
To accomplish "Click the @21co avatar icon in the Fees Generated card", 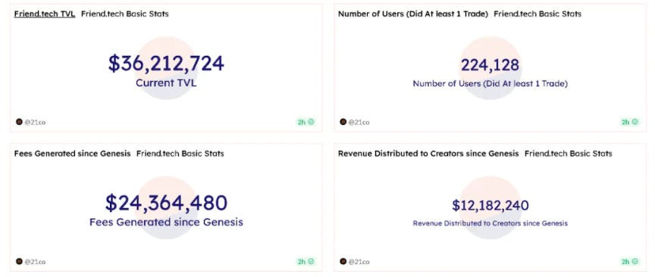I will coord(19,262).
